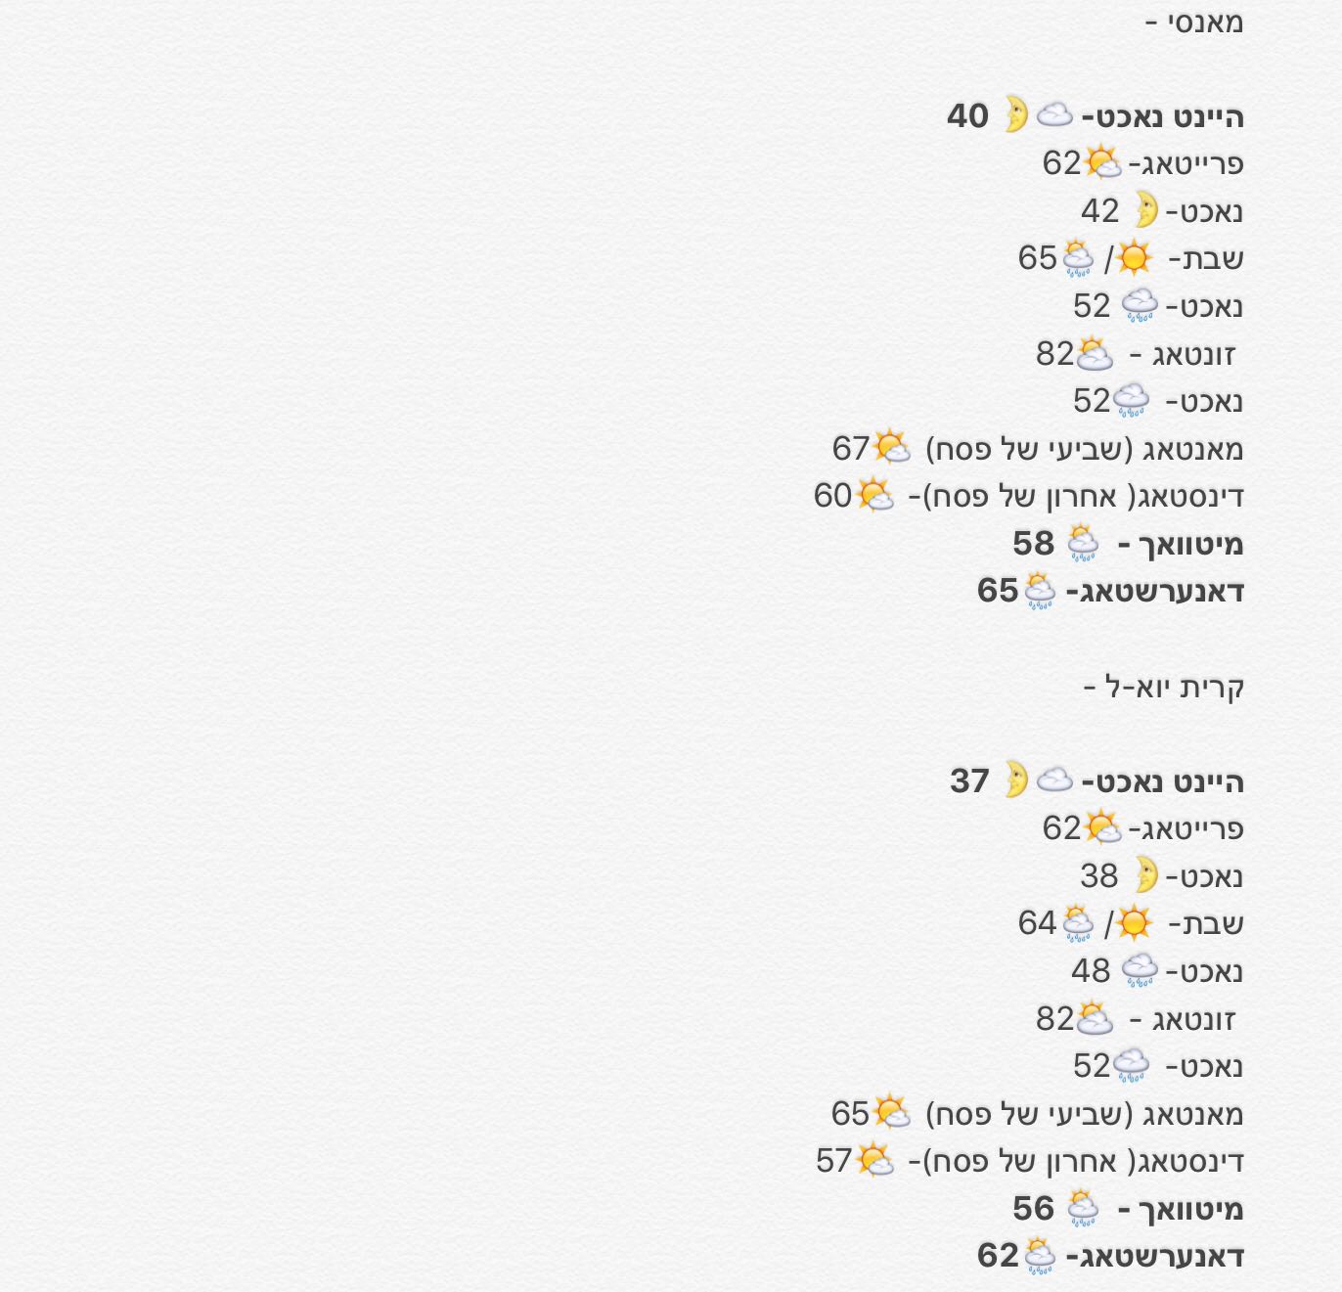Click the temperature 67 in Monday's line
The height and width of the screenshot is (1292, 1342).
[x=850, y=449]
